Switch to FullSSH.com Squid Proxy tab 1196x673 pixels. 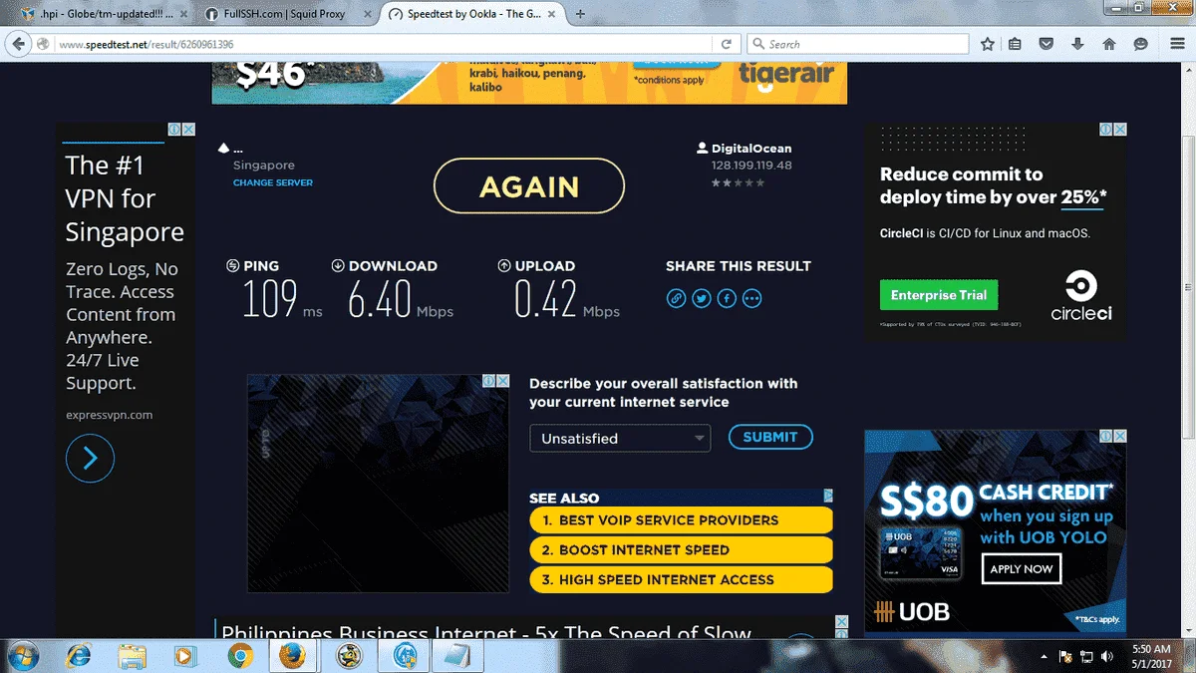pyautogui.click(x=286, y=14)
